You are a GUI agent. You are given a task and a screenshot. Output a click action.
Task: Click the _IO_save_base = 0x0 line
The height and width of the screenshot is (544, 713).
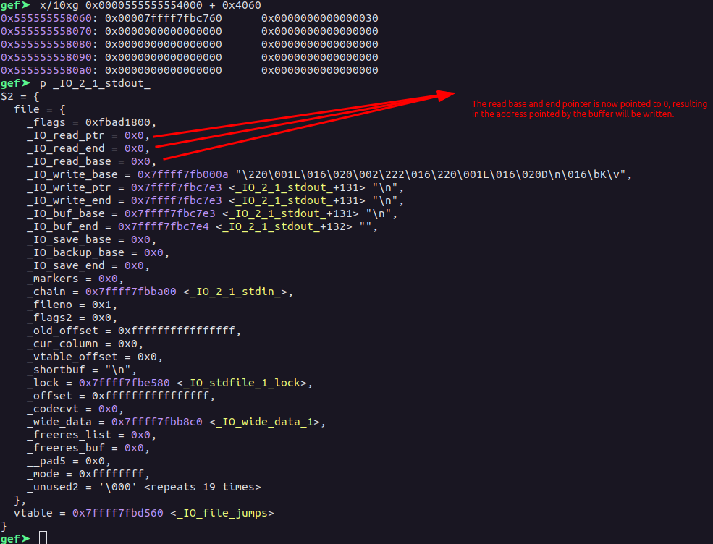[91, 240]
